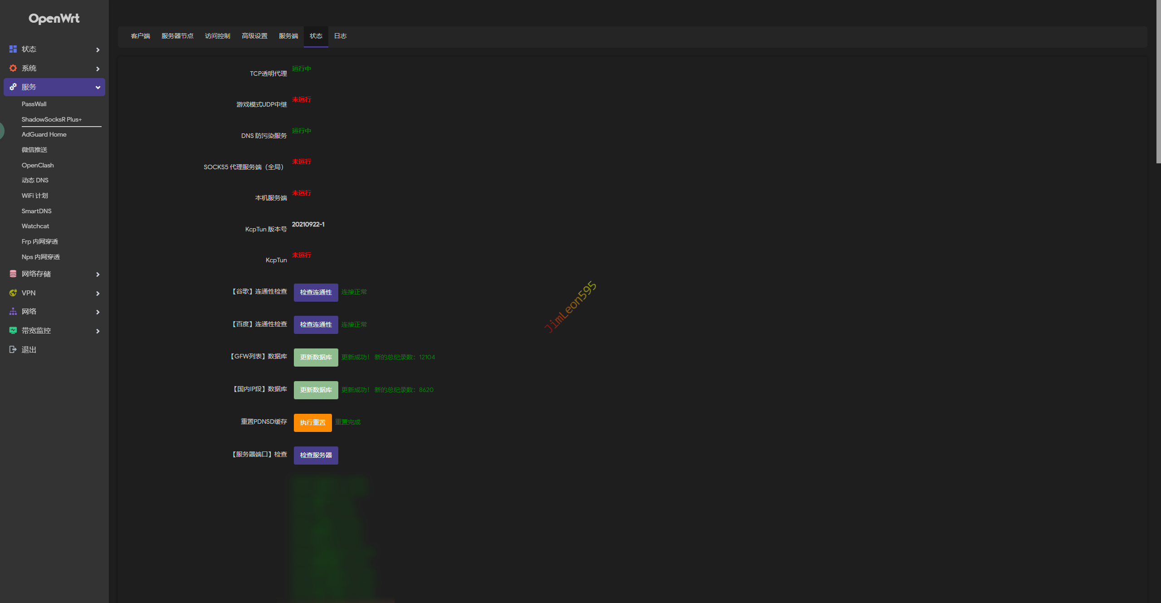
Task: Click Google 检查连通性 button
Action: click(x=316, y=292)
